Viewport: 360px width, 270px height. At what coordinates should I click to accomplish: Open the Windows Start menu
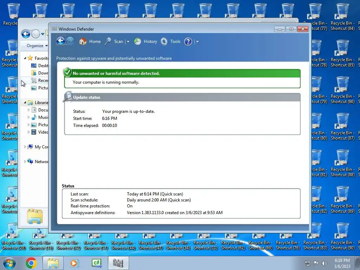pos(9,263)
